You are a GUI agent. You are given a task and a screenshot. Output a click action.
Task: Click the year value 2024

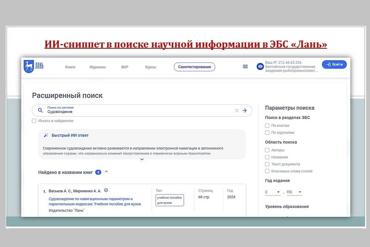coord(231,197)
